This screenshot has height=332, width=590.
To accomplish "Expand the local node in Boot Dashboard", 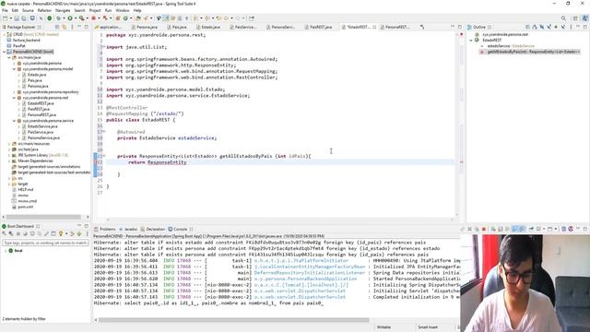I will tap(6, 251).
